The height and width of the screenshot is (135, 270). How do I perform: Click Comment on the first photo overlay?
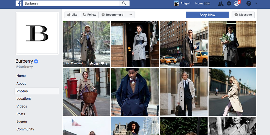point(77,63)
